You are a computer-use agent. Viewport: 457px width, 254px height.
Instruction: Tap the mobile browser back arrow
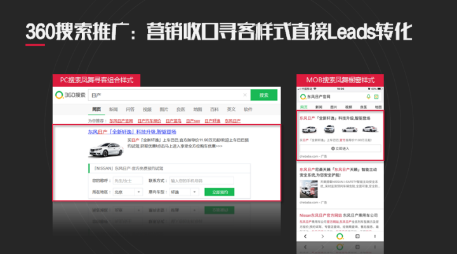[305, 236]
